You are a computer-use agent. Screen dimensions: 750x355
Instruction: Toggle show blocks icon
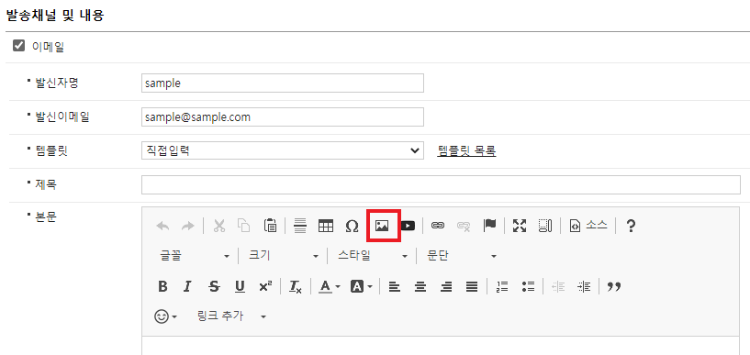545,226
